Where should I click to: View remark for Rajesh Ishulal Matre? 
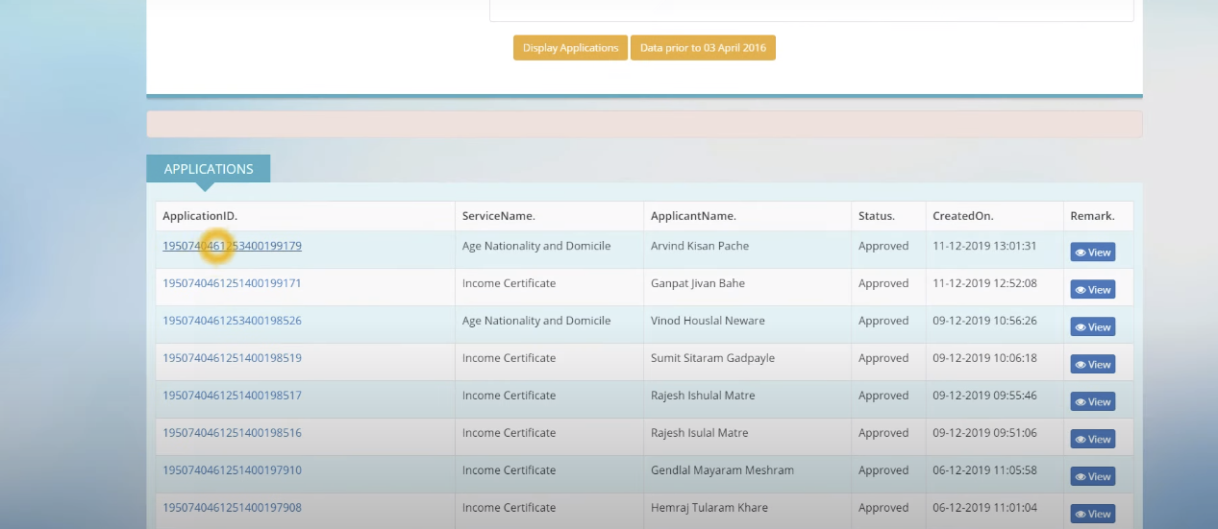tap(1093, 402)
